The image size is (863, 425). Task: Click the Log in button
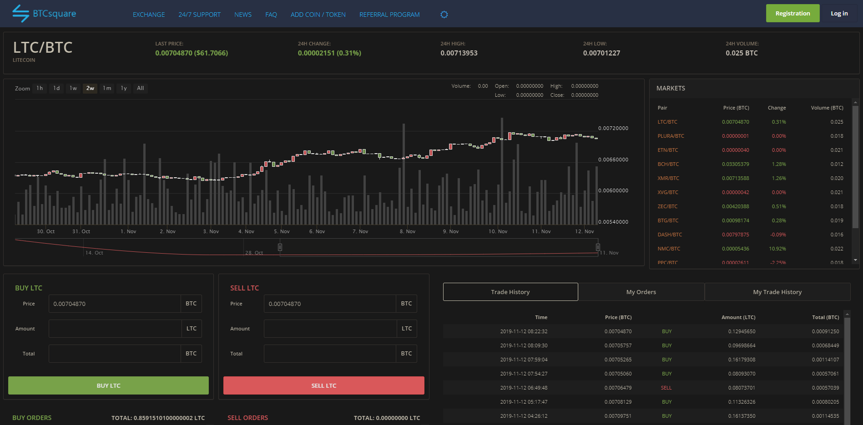[839, 13]
